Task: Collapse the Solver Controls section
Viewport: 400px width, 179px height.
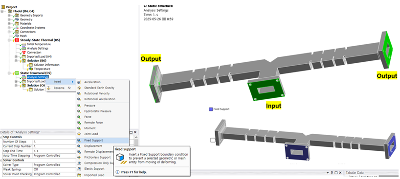Action: [x=1, y=161]
